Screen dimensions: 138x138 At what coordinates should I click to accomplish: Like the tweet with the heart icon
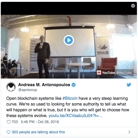[x=9, y=122]
